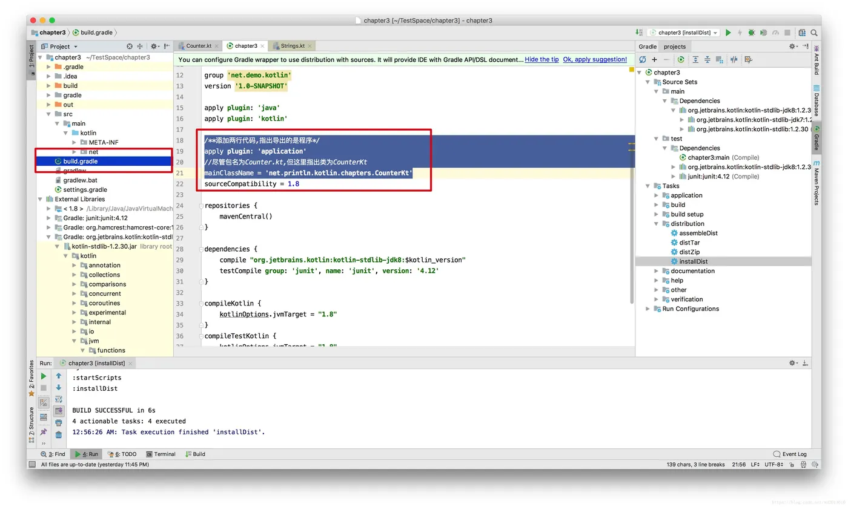Click the editor vertical scrollbar

(x=632, y=185)
